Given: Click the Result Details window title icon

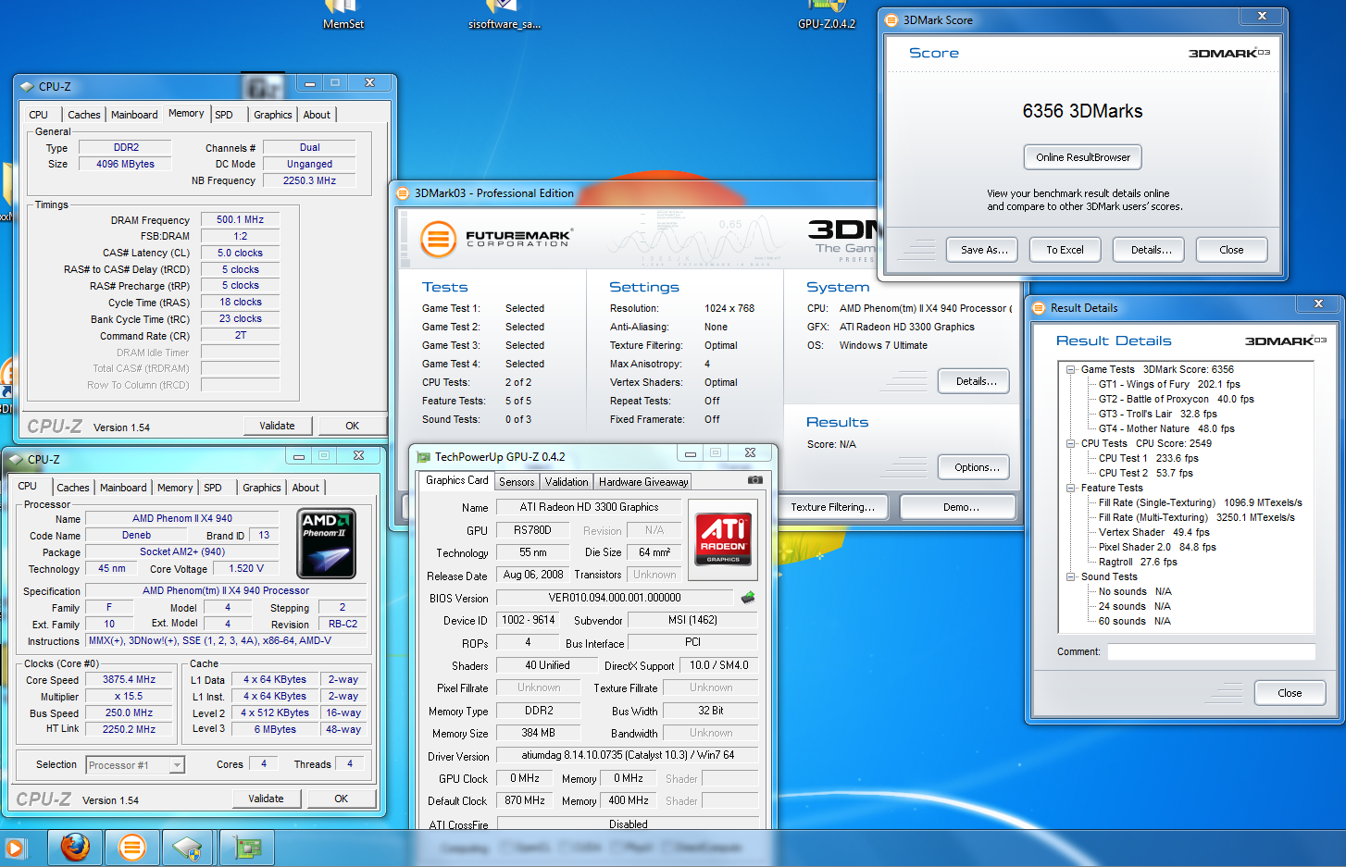Looking at the screenshot, I should click(1039, 308).
